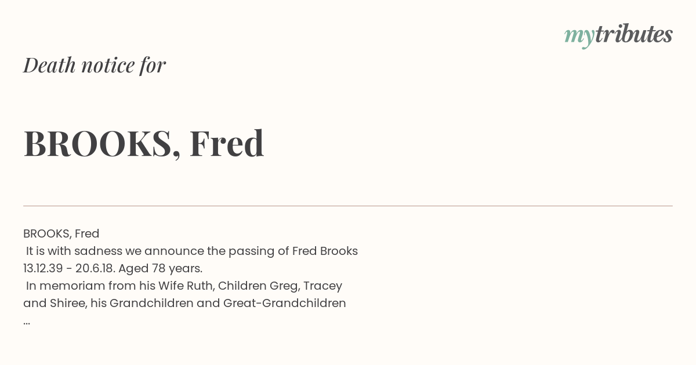Click the green 'my' part of logo
Viewport: 696px width, 365px height.
pos(579,37)
